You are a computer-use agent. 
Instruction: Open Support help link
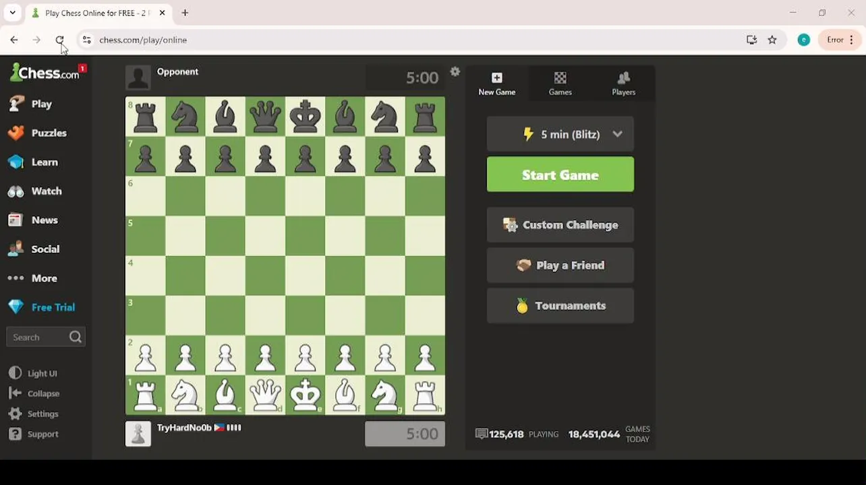click(x=33, y=434)
